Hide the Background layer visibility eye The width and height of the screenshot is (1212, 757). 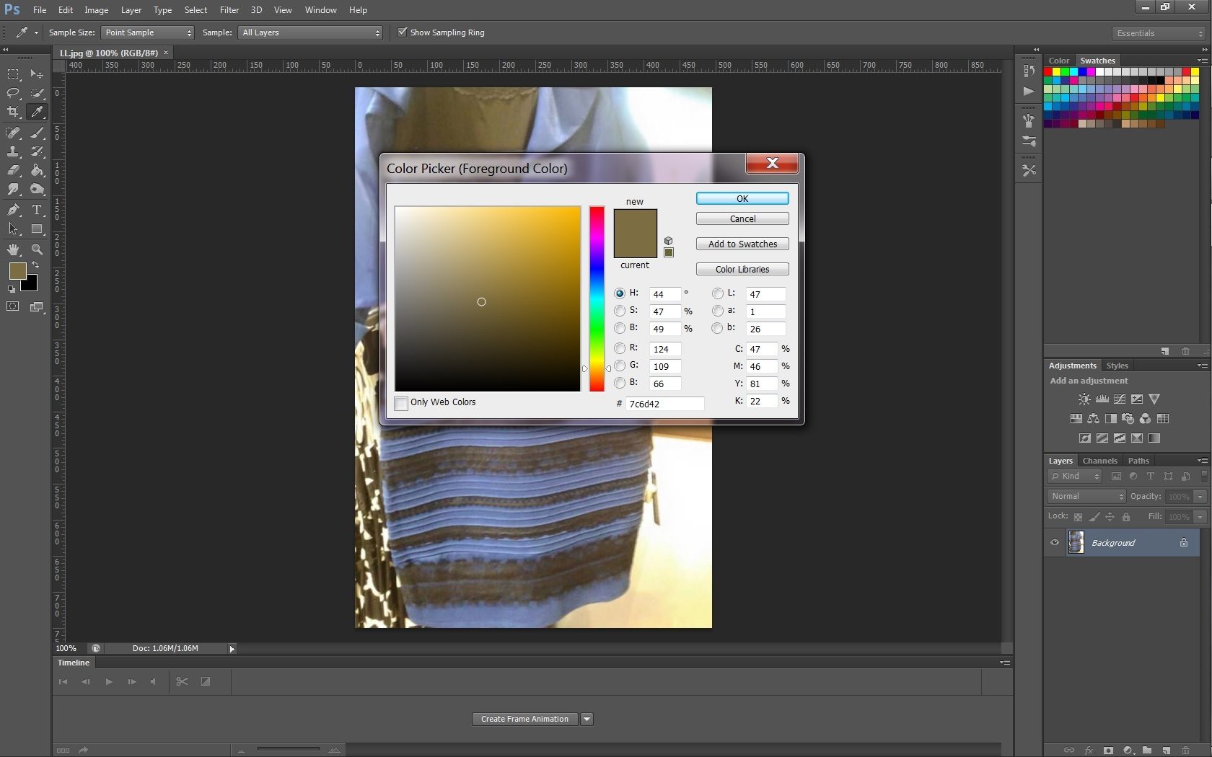[1055, 543]
